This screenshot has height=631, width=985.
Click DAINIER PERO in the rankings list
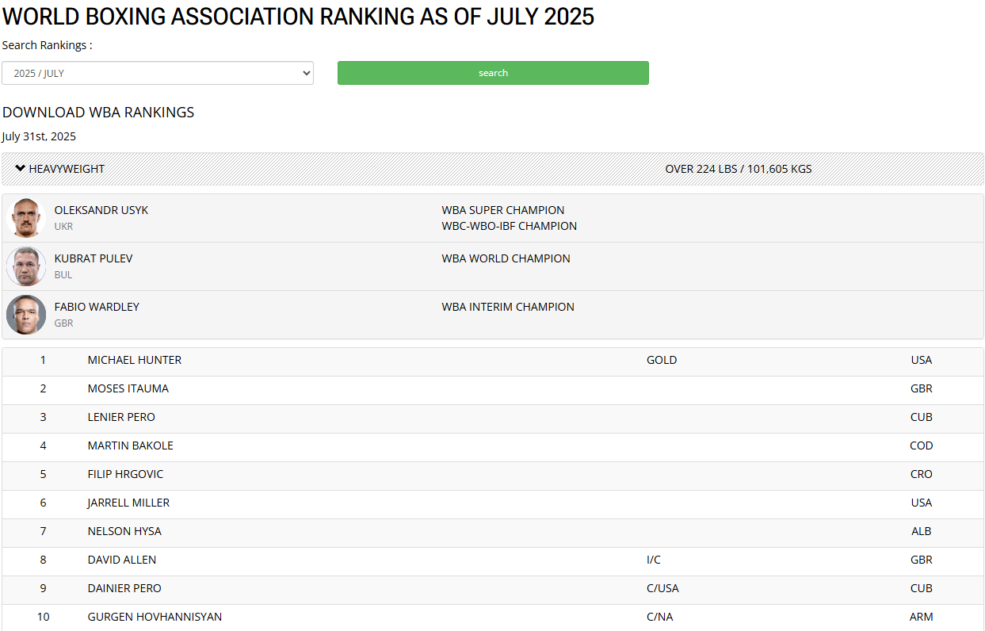pos(124,588)
